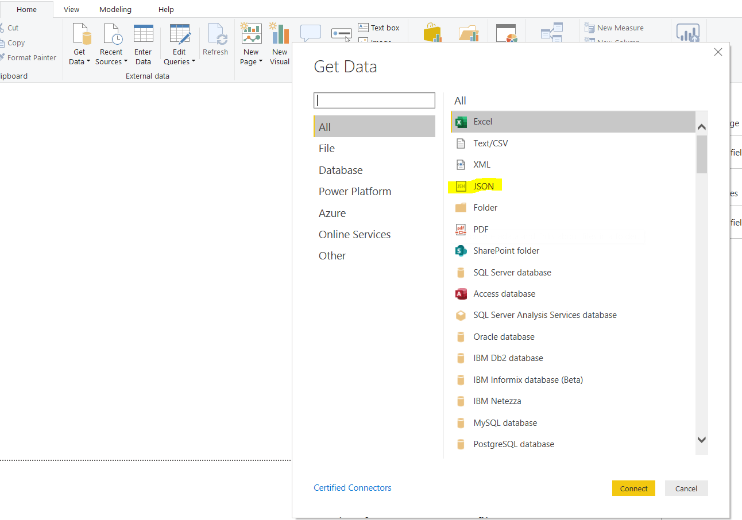Select the Excel data source
This screenshot has width=742, height=520.
click(x=482, y=122)
